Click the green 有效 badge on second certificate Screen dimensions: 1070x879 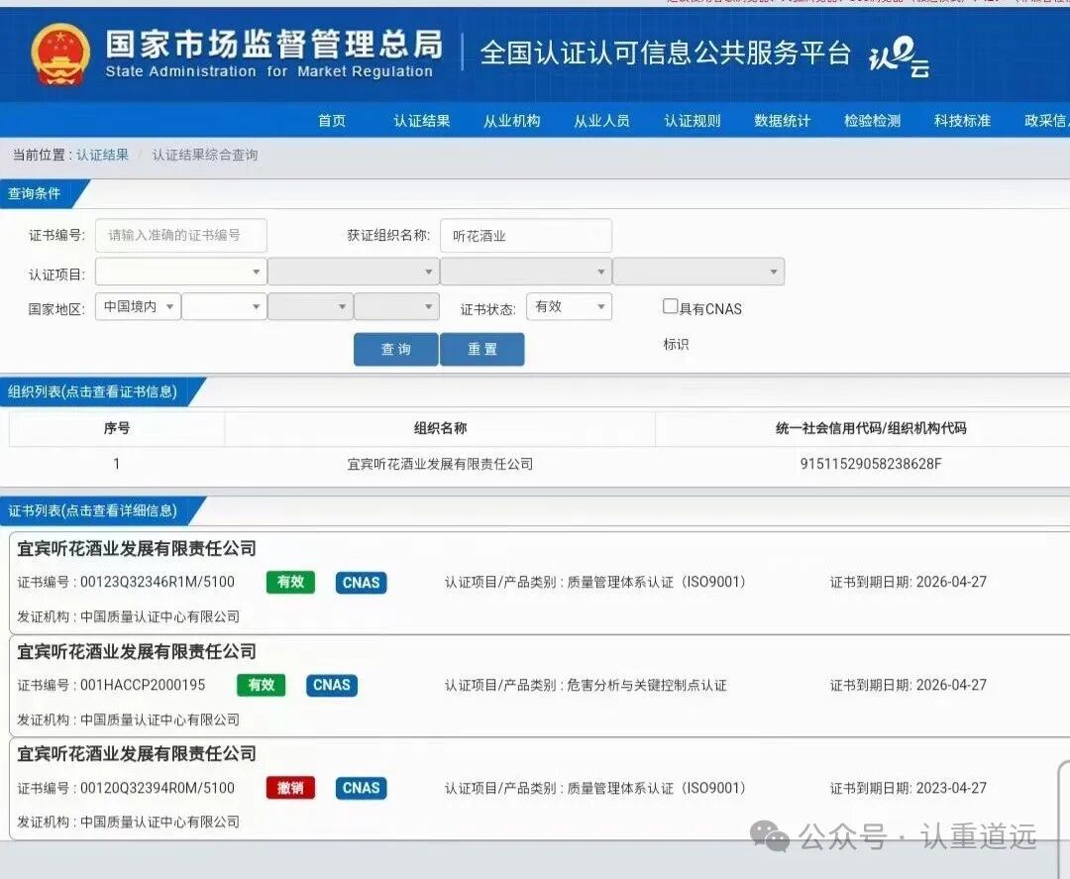click(261, 685)
